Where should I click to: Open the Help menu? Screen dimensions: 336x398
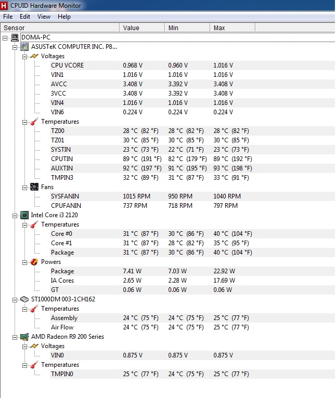click(64, 17)
